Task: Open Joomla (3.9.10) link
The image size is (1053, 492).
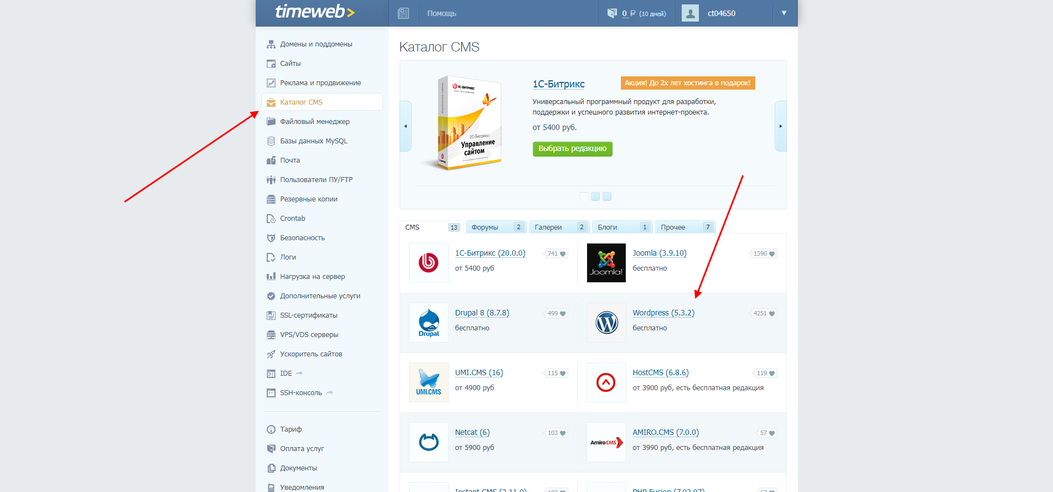Action: click(x=660, y=253)
